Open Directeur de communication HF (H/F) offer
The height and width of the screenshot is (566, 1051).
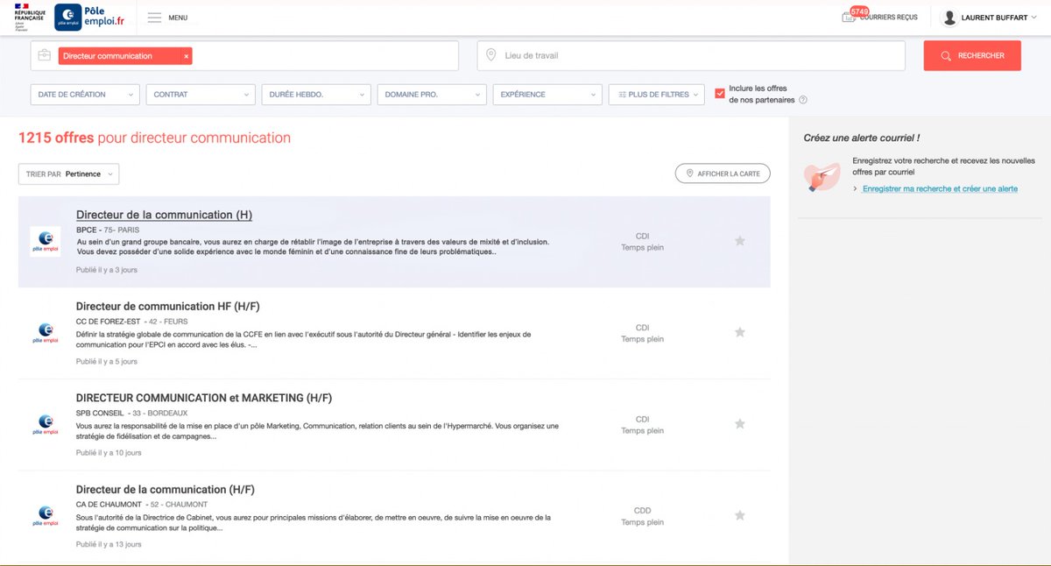(168, 307)
